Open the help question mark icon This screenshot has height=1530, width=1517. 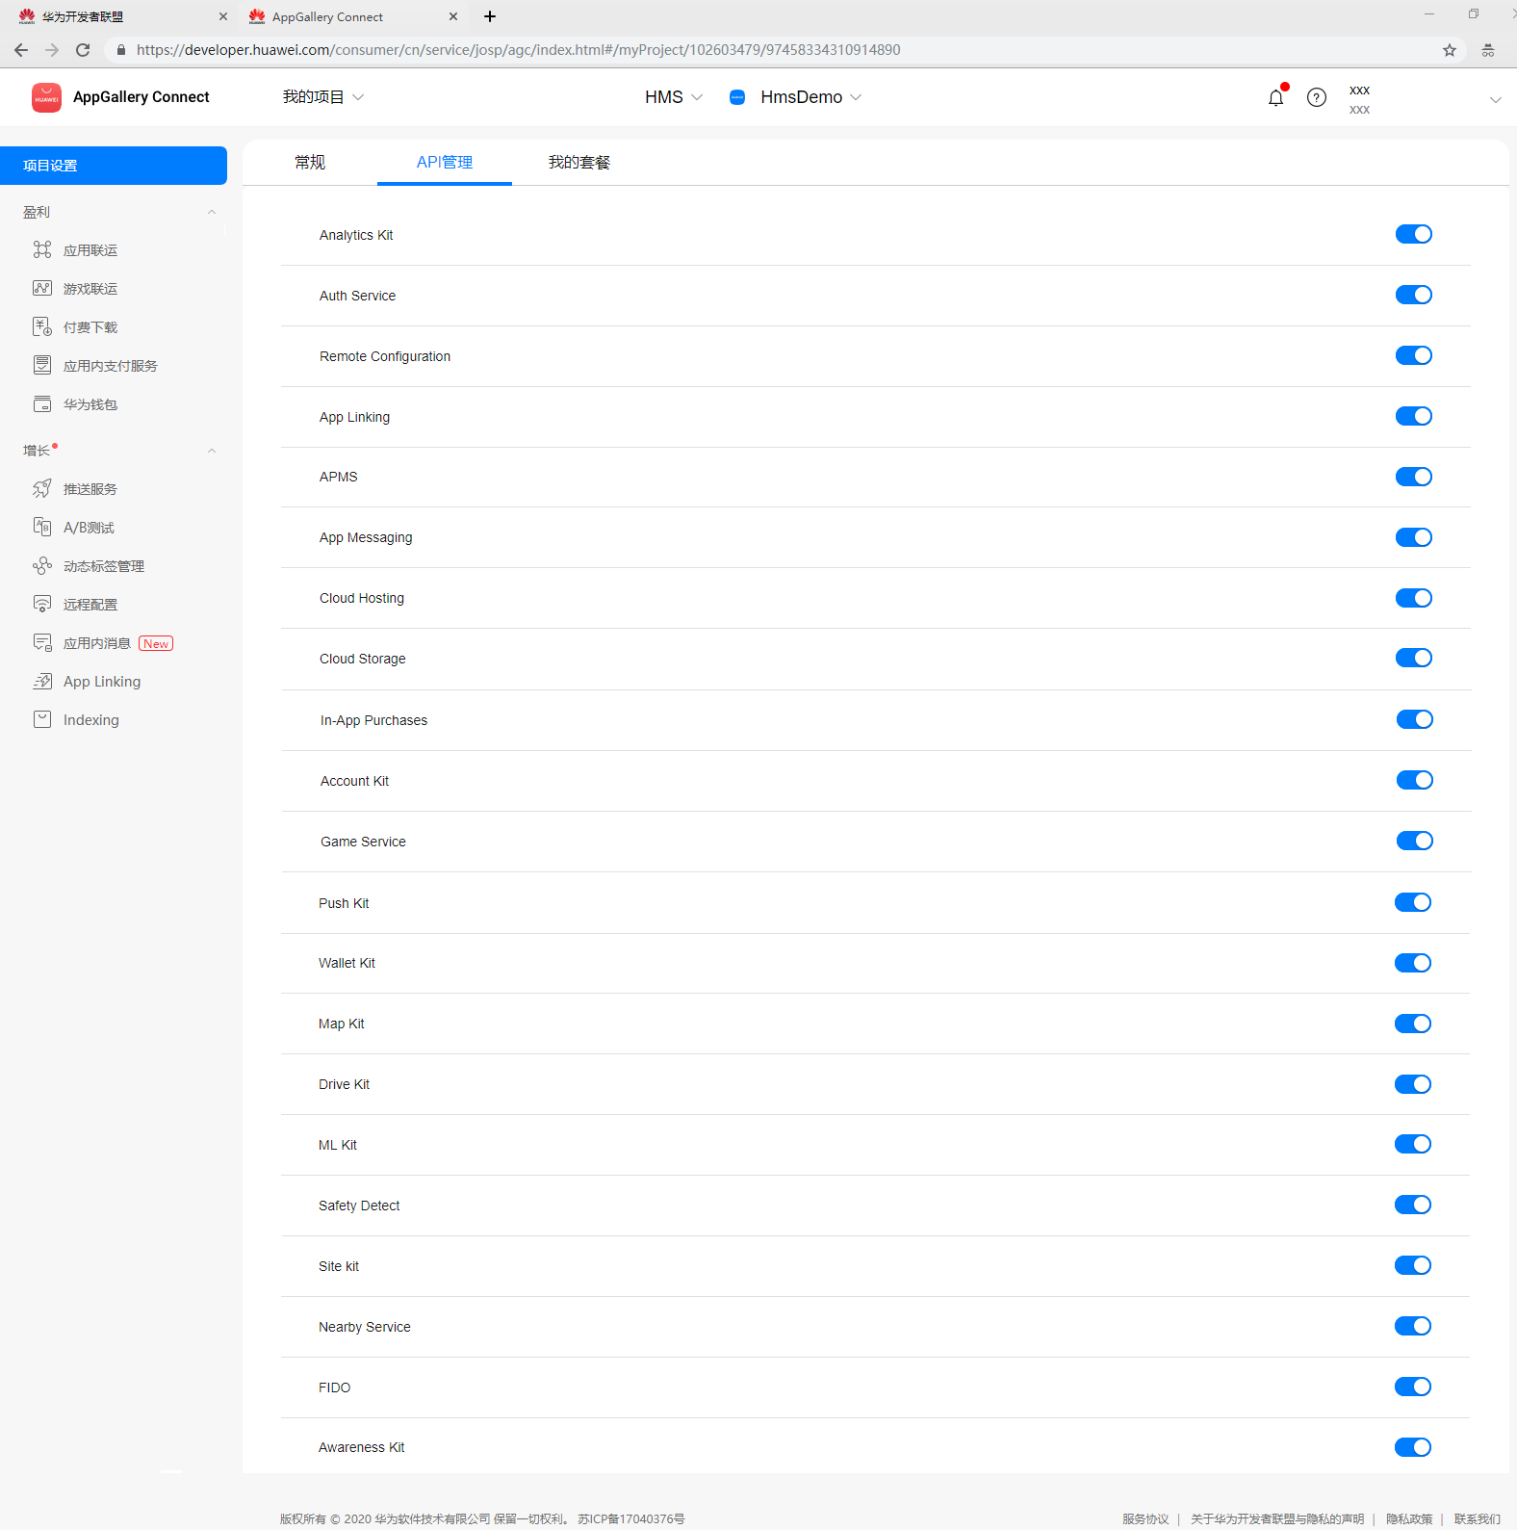(x=1317, y=97)
